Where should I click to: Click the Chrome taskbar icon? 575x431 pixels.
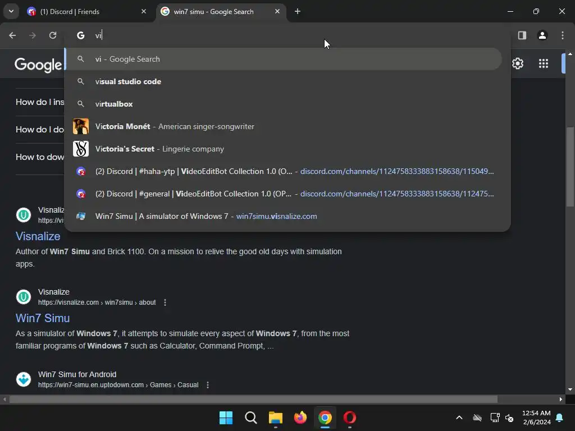pyautogui.click(x=325, y=418)
